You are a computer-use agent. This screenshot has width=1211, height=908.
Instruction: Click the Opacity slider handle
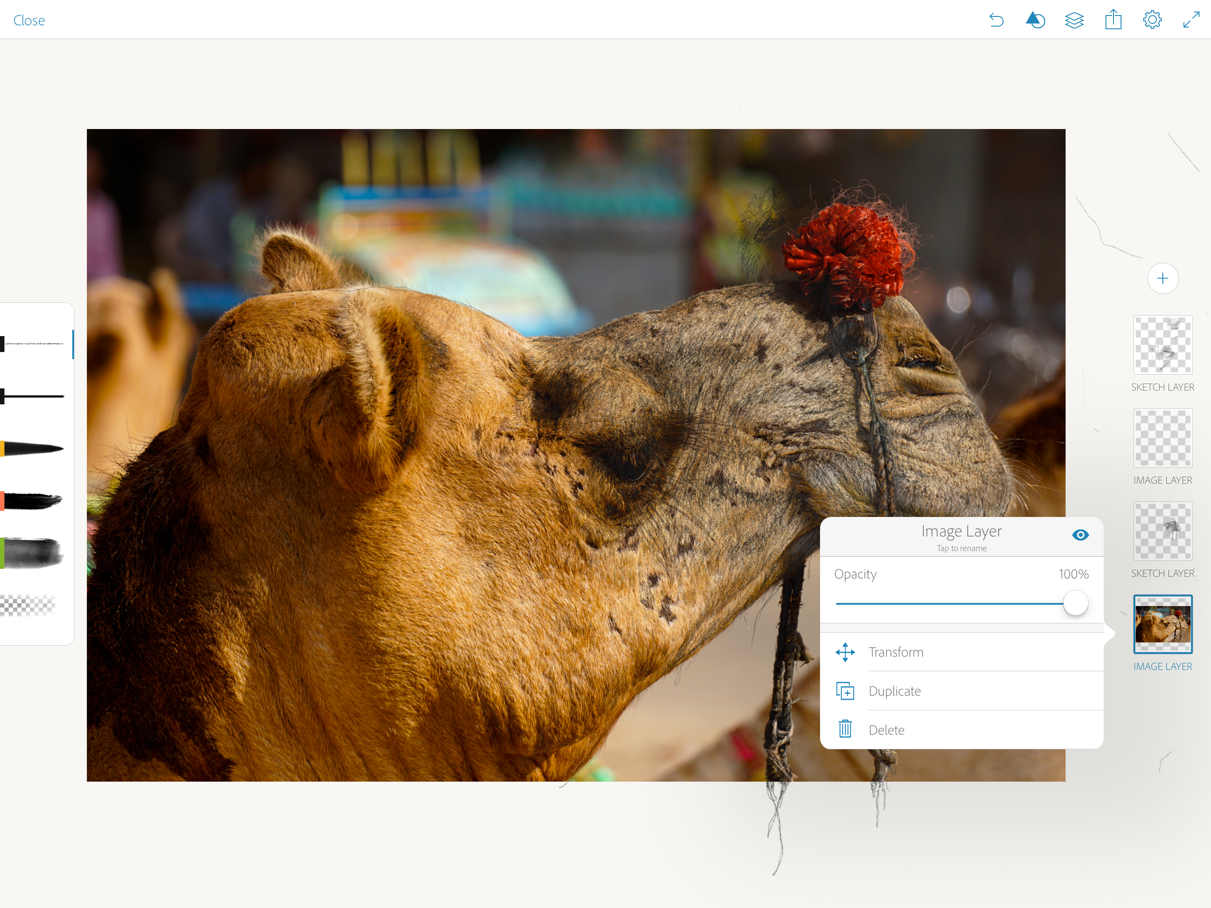(1075, 603)
